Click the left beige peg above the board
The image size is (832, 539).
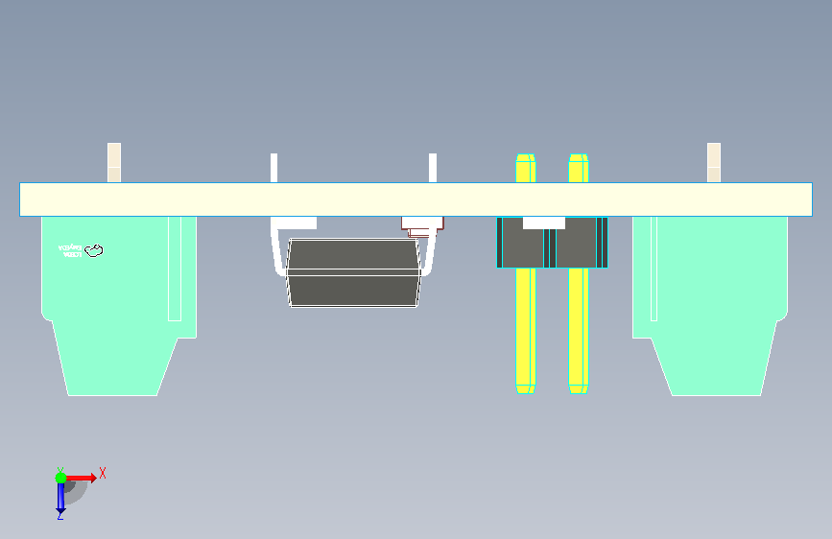114,162
